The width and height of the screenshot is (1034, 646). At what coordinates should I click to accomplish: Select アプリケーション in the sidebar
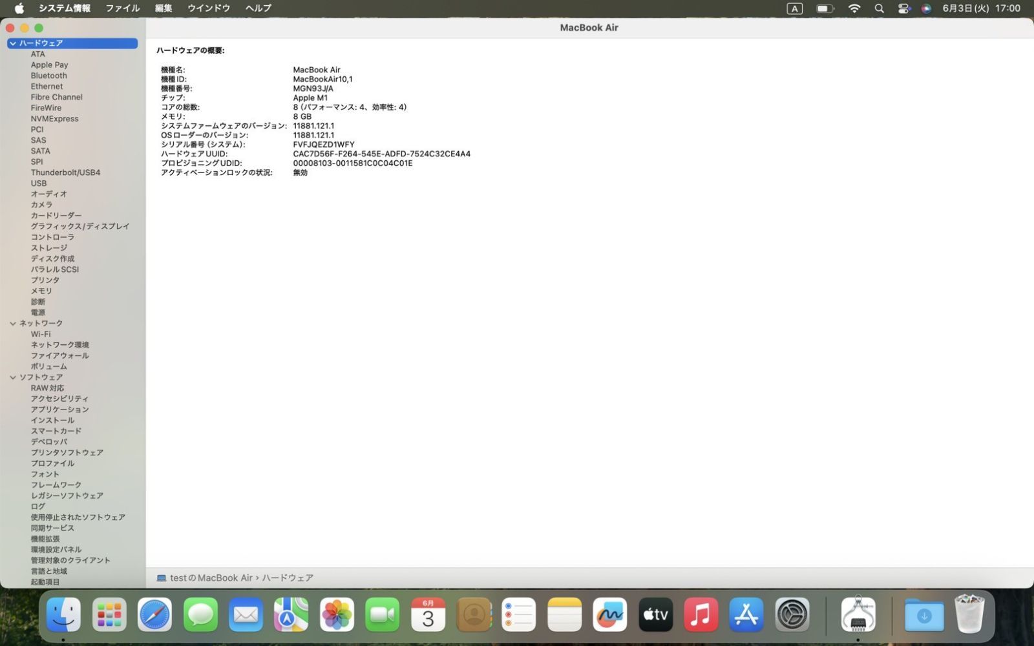point(60,410)
